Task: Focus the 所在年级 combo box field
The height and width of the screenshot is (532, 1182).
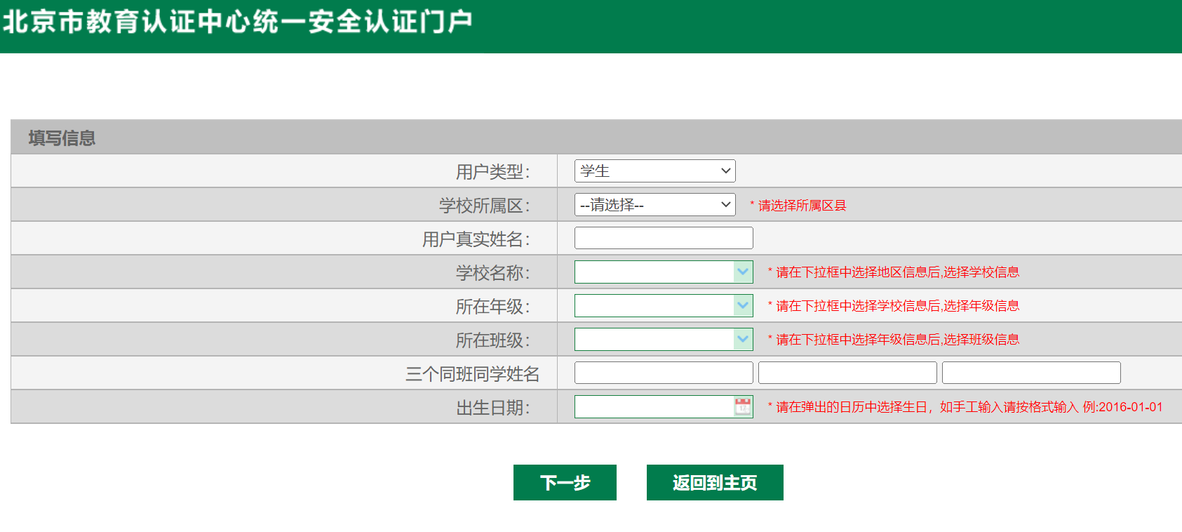Action: click(654, 305)
